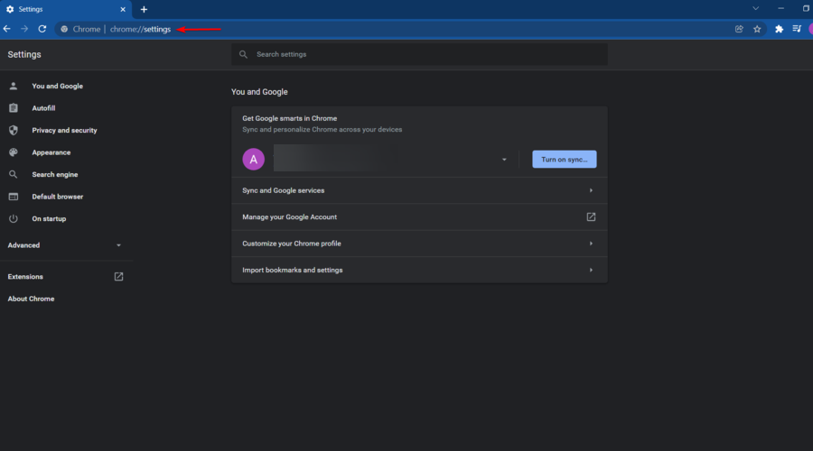This screenshot has width=813, height=451.
Task: Click the browser forward arrow
Action: point(24,29)
